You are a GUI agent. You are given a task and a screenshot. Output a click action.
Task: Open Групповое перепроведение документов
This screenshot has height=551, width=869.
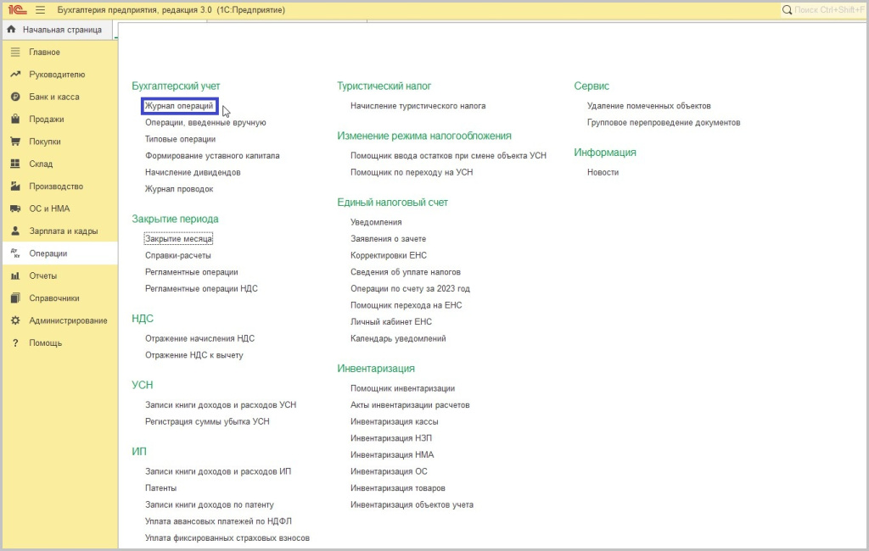click(663, 122)
